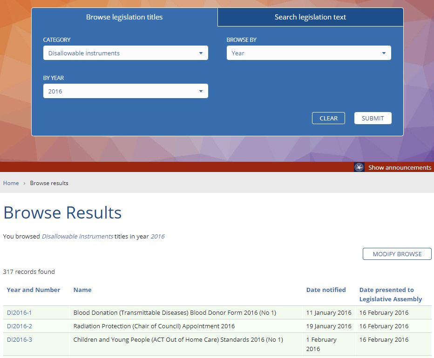This screenshot has width=434, height=358.
Task: Go to Home breadcrumb link
Action: point(11,183)
